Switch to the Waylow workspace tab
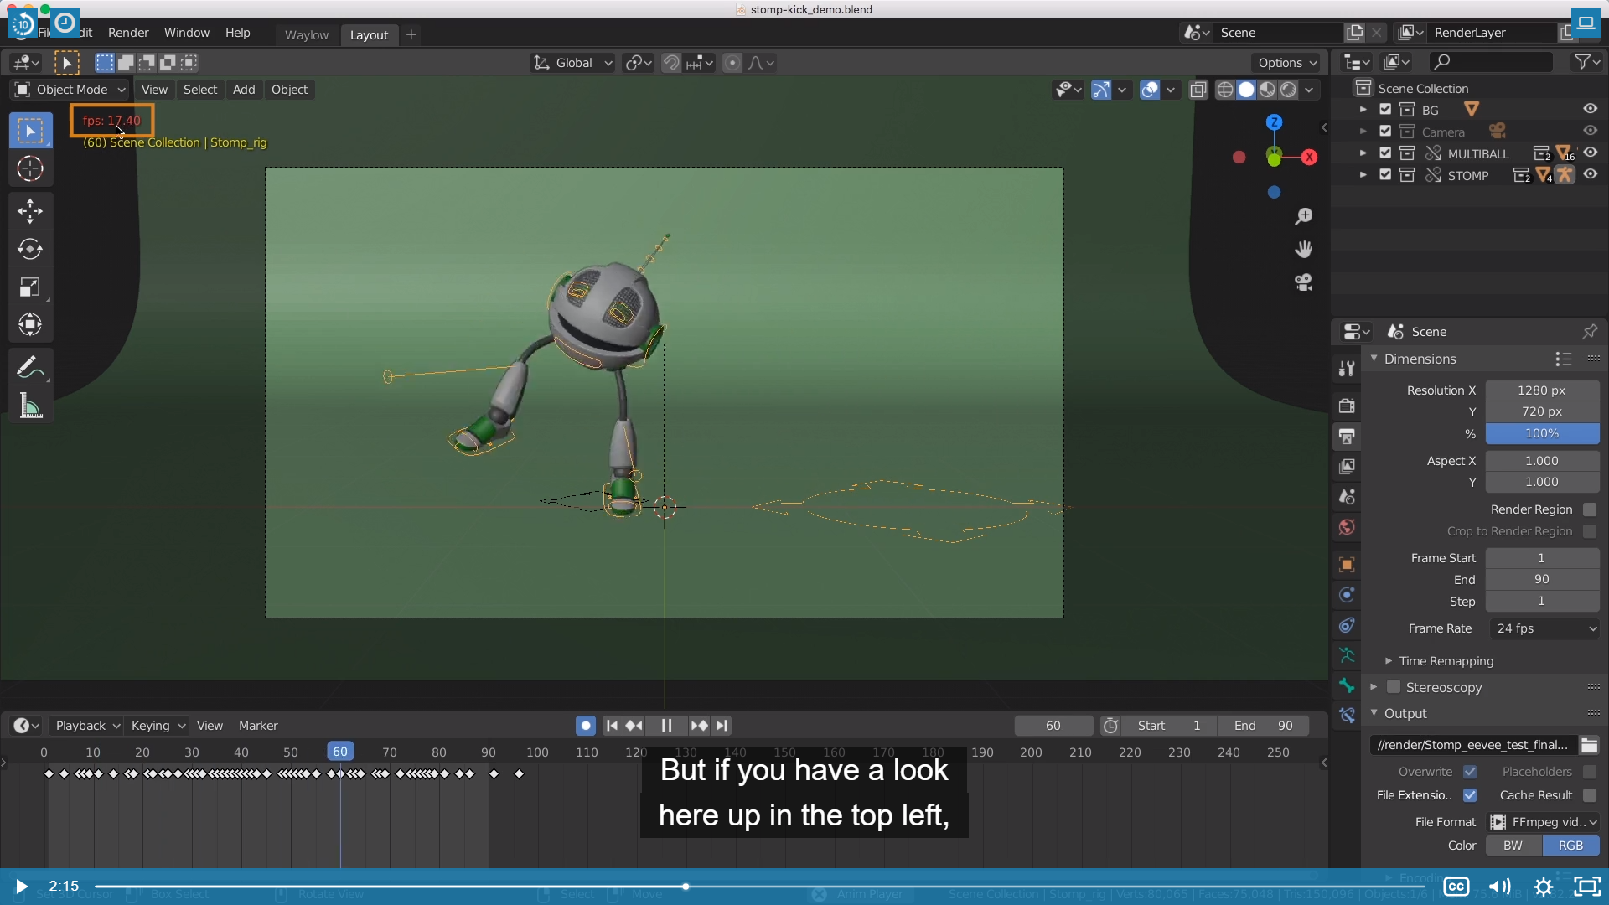 (306, 34)
